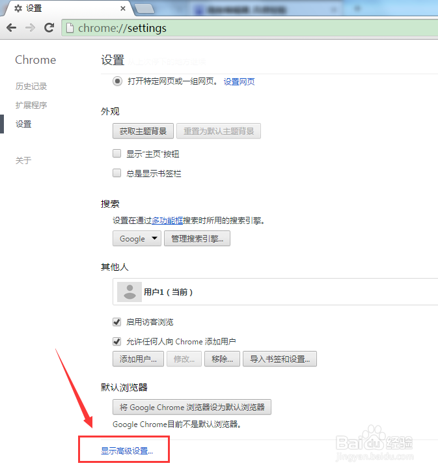
Task: Enable the 显示"主页"按钮 checkbox
Action: pyautogui.click(x=116, y=154)
